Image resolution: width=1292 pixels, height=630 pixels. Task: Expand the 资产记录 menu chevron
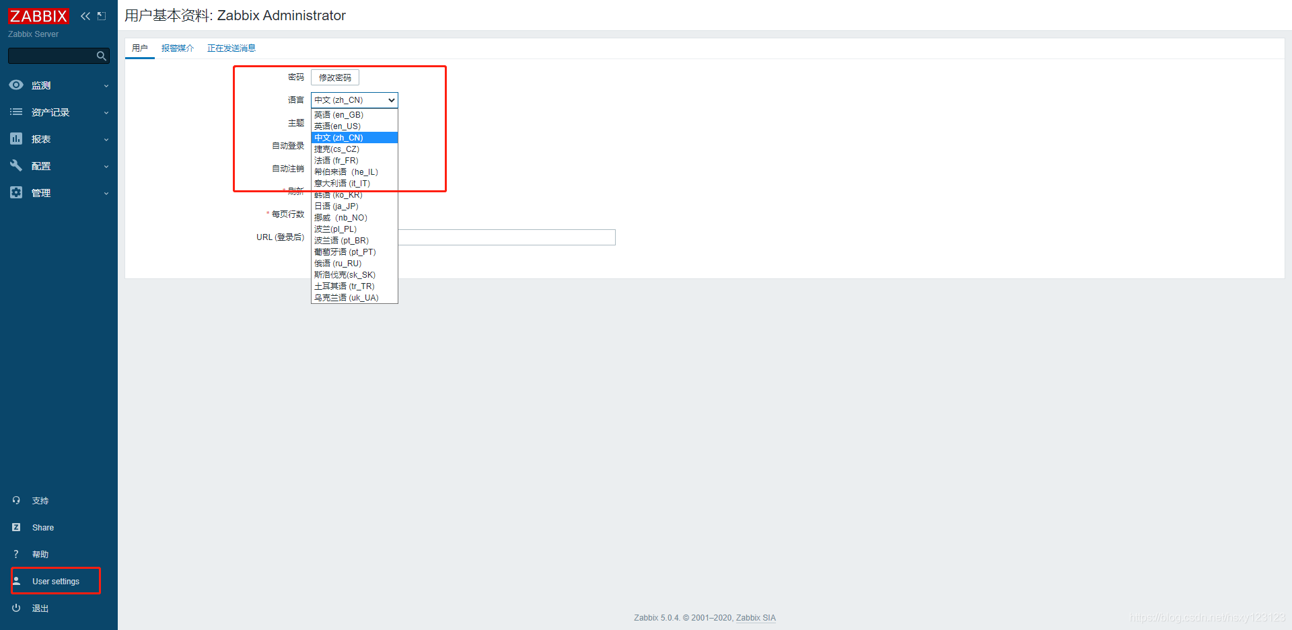[x=106, y=113]
